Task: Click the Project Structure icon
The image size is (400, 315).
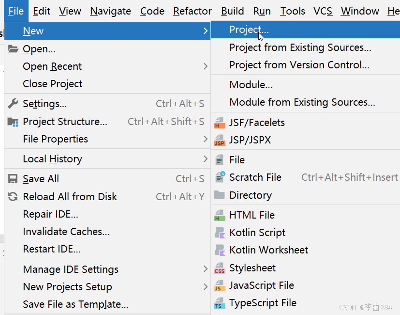Action: coord(13,122)
